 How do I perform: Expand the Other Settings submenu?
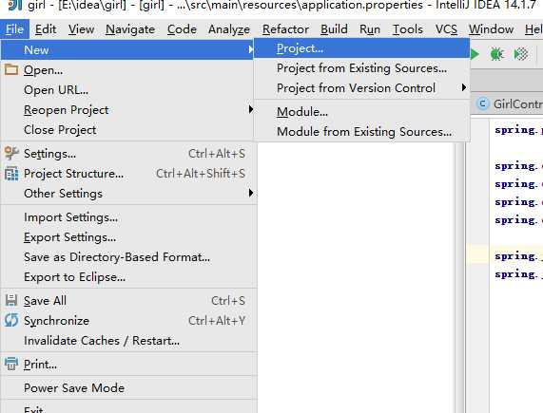click(x=128, y=194)
